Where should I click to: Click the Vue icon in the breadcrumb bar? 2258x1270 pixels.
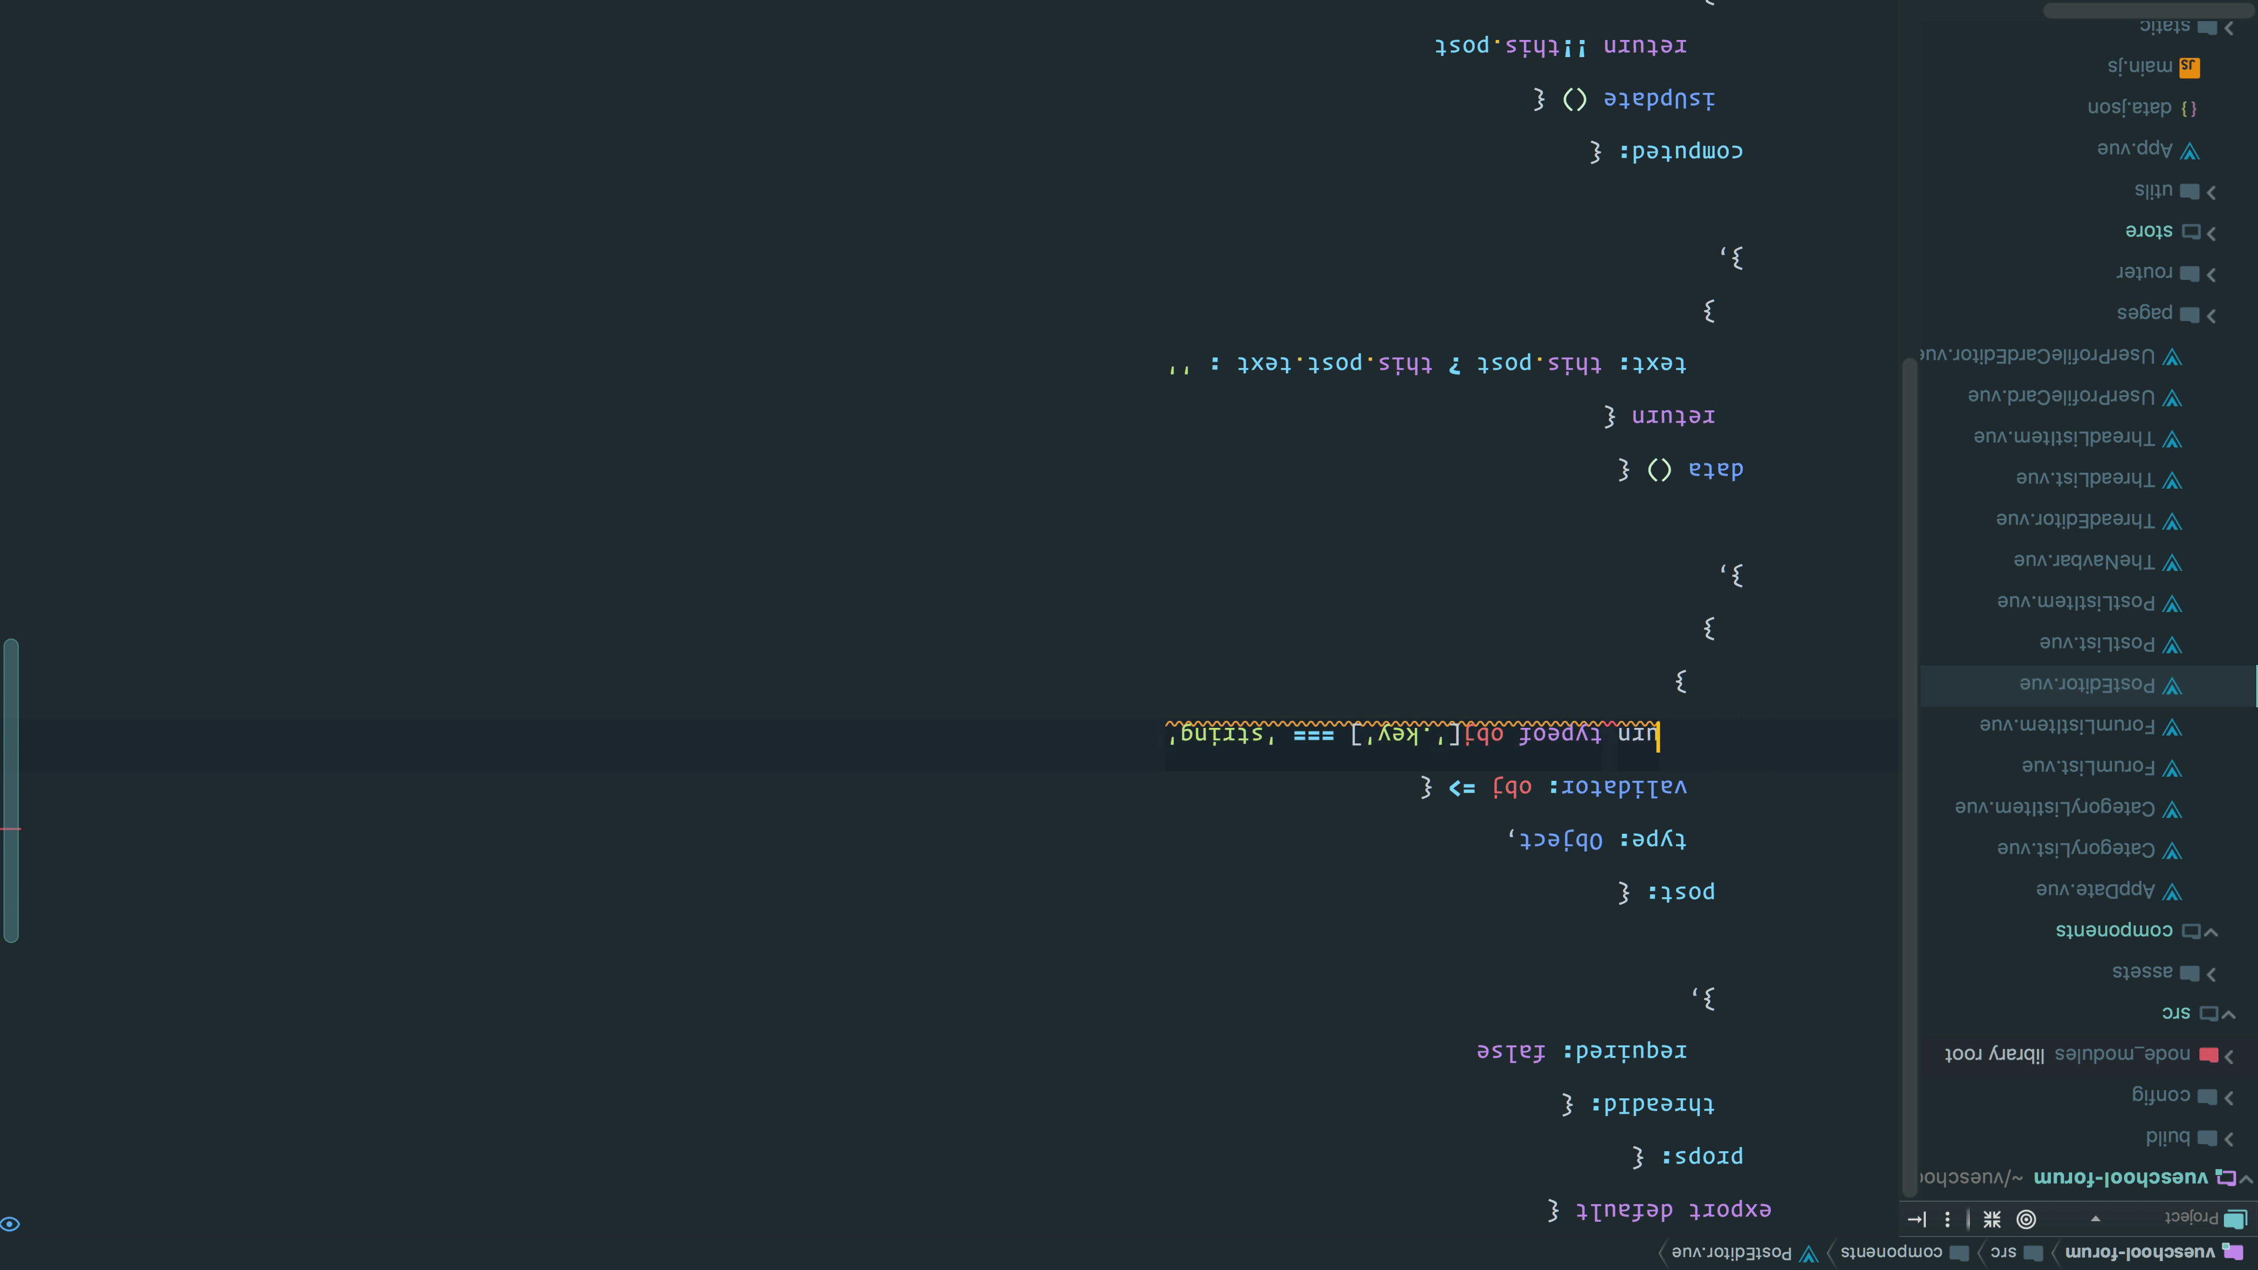click(1808, 1254)
